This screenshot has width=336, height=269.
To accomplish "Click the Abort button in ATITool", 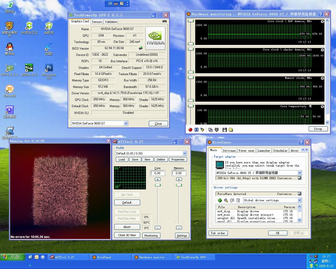I will click(127, 227).
